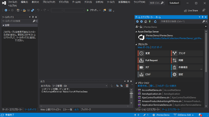209x117 pixels.
Task: Click the send feedback icon
Action: [204, 10]
